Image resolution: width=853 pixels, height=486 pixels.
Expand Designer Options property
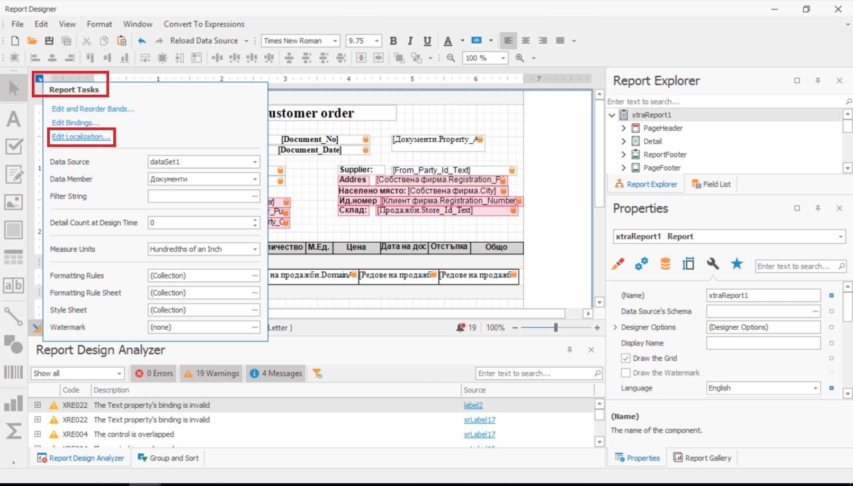point(615,327)
